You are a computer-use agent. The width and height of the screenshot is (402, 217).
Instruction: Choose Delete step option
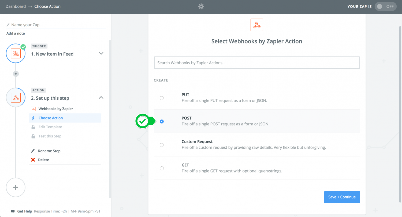tap(43, 160)
